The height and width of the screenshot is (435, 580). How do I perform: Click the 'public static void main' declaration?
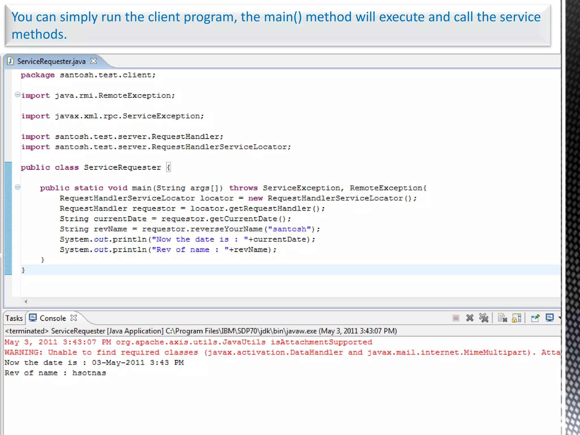pyautogui.click(x=233, y=188)
